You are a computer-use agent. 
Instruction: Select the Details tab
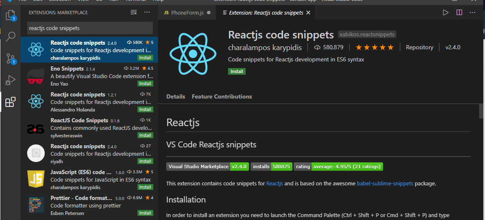point(176,96)
